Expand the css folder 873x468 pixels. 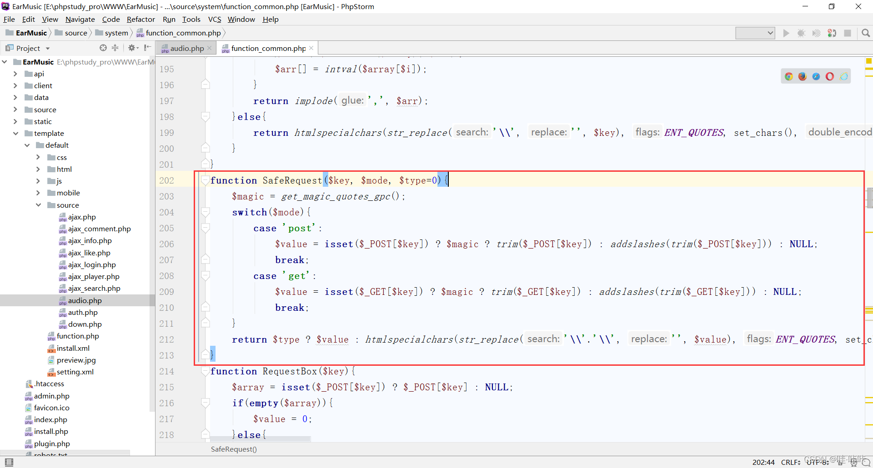(38, 157)
